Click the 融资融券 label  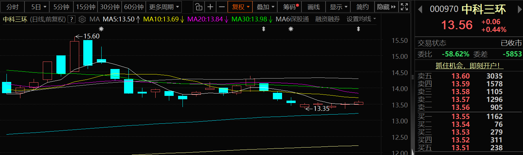(x=328, y=19)
